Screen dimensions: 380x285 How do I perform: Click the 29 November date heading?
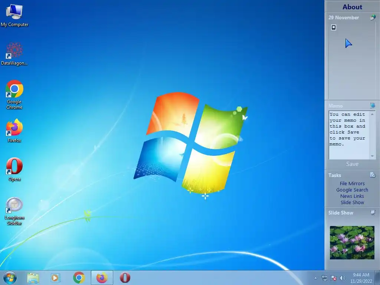coord(344,17)
